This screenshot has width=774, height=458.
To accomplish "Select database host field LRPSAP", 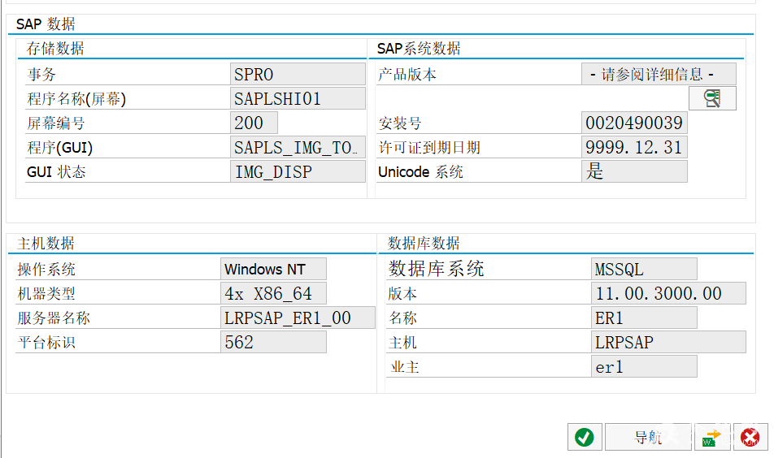I will point(668,342).
